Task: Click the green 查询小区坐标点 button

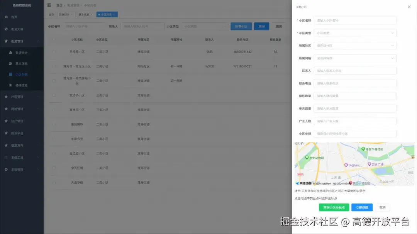Action: 335,207
